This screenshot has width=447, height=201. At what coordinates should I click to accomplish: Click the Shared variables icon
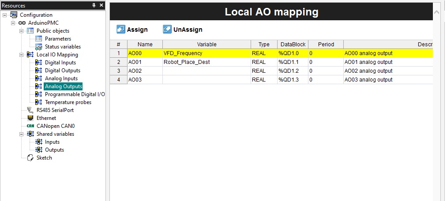30,134
